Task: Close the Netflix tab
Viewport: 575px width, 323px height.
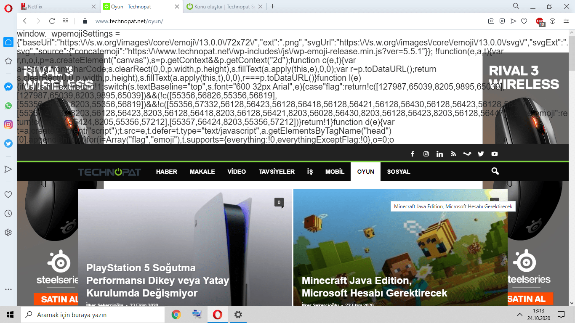Action: tap(94, 6)
